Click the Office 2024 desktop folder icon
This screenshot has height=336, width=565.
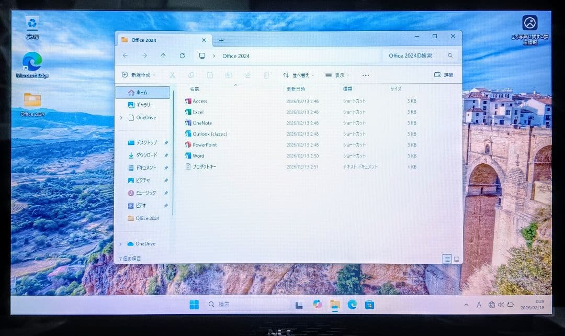[32, 105]
